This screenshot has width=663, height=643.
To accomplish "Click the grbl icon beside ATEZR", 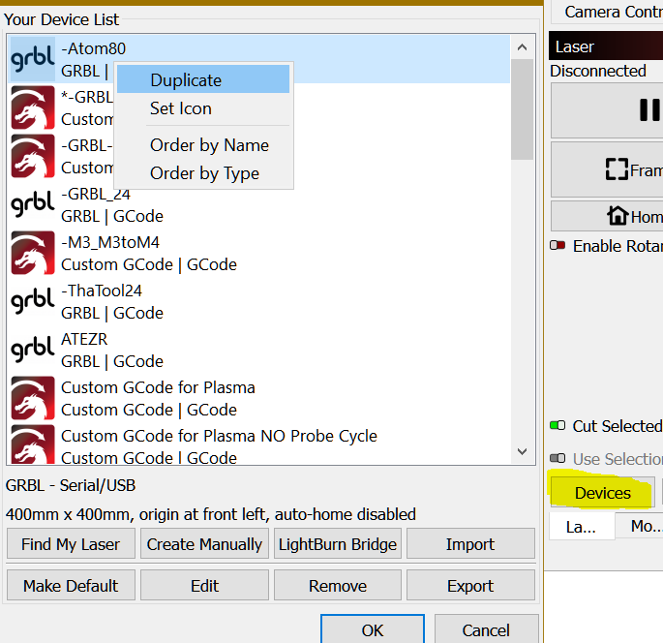I will pos(32,350).
